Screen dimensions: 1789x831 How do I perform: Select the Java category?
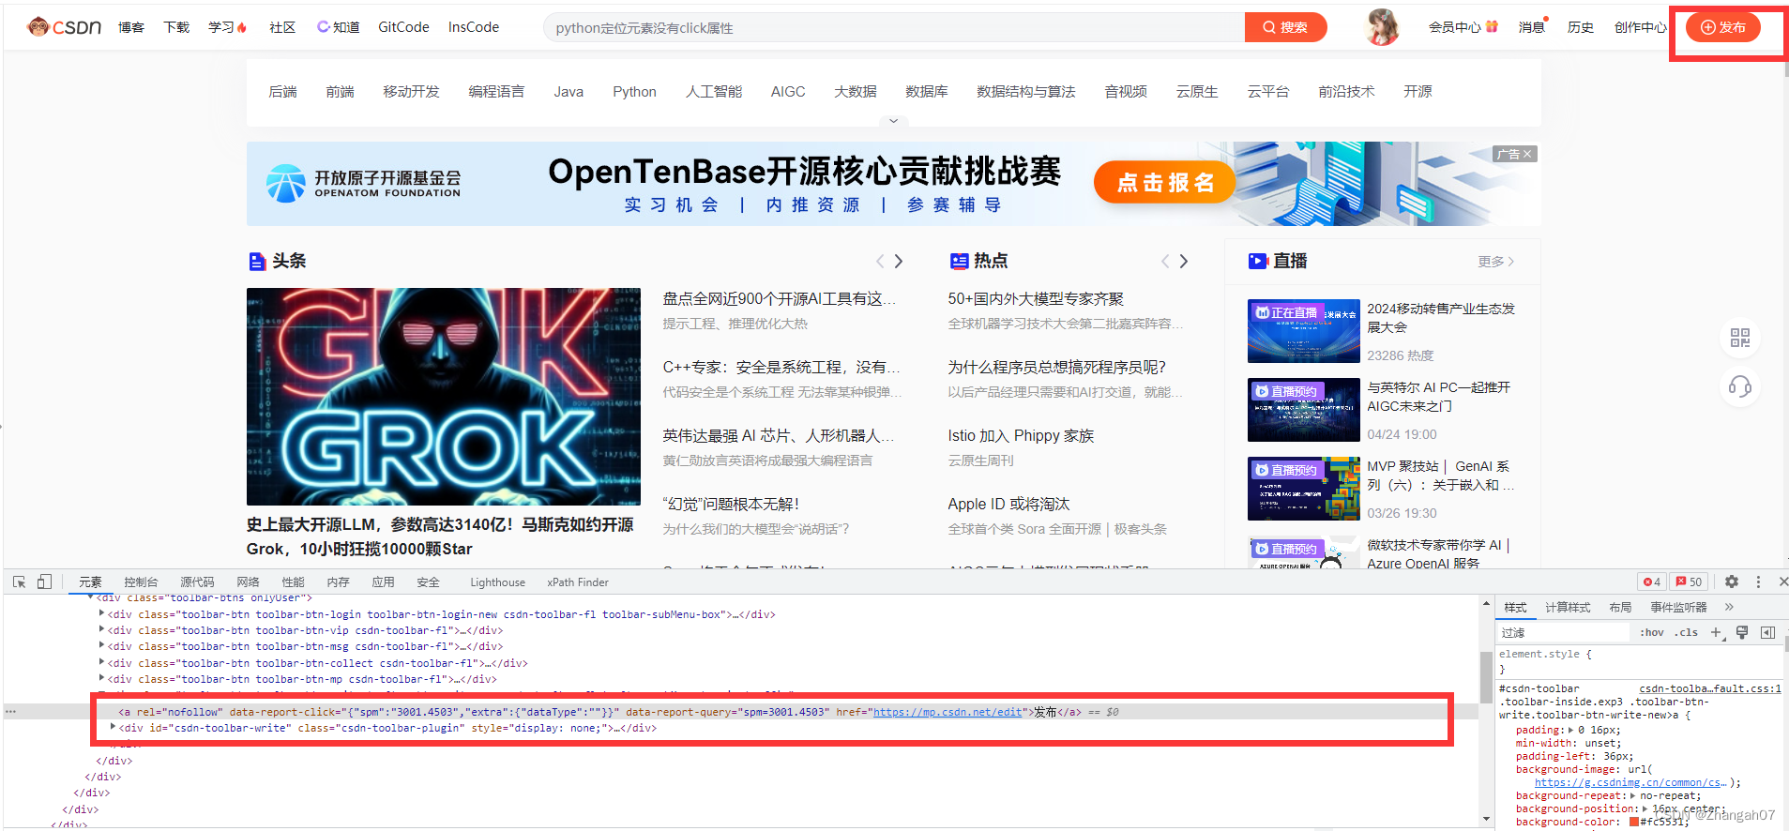tap(569, 91)
